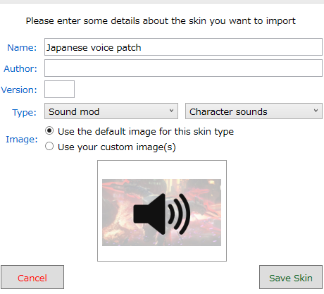This screenshot has height=294, width=324.
Task: Click the Cancel button
Action: coord(32,277)
